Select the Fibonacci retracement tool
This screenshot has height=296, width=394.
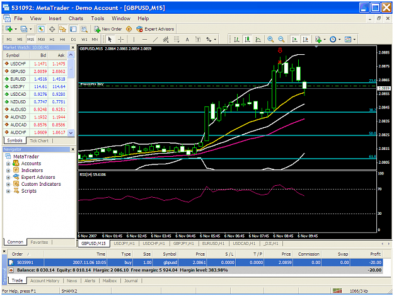[x=177, y=40]
